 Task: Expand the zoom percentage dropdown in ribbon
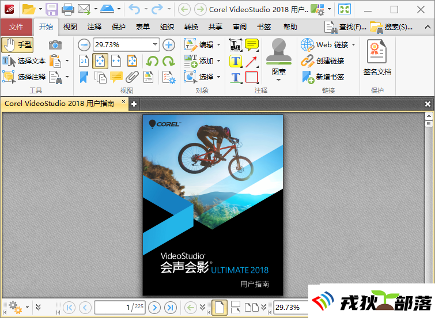click(156, 45)
